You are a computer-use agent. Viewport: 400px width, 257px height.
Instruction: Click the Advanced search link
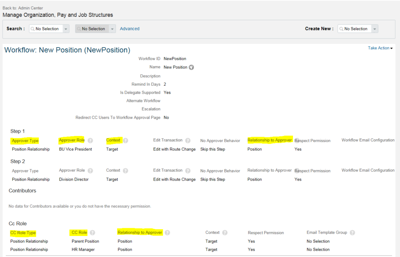coord(130,29)
